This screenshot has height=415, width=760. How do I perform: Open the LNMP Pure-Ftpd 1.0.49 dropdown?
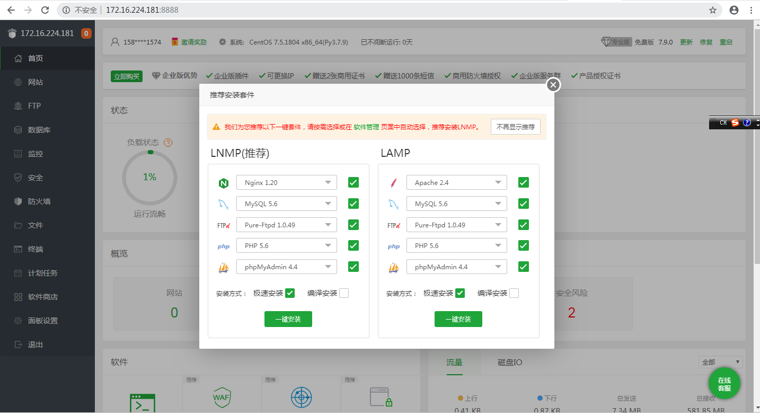point(287,225)
